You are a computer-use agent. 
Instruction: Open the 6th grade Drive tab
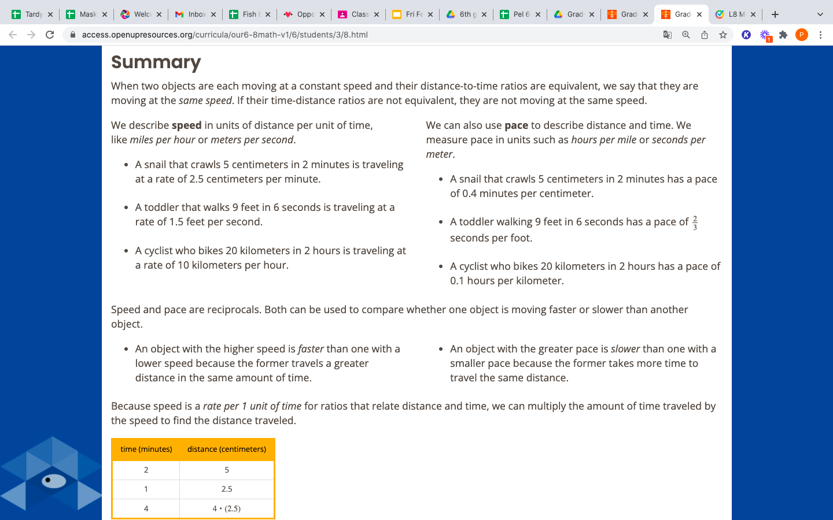[x=461, y=14]
